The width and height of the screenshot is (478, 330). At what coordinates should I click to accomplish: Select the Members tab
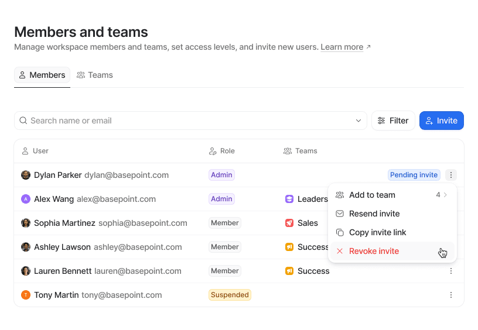click(x=42, y=75)
